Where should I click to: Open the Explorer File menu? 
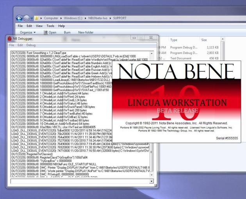click(x=20, y=26)
